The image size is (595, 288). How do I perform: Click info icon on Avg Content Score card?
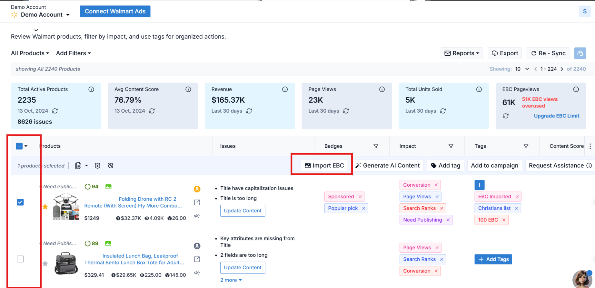tap(188, 89)
